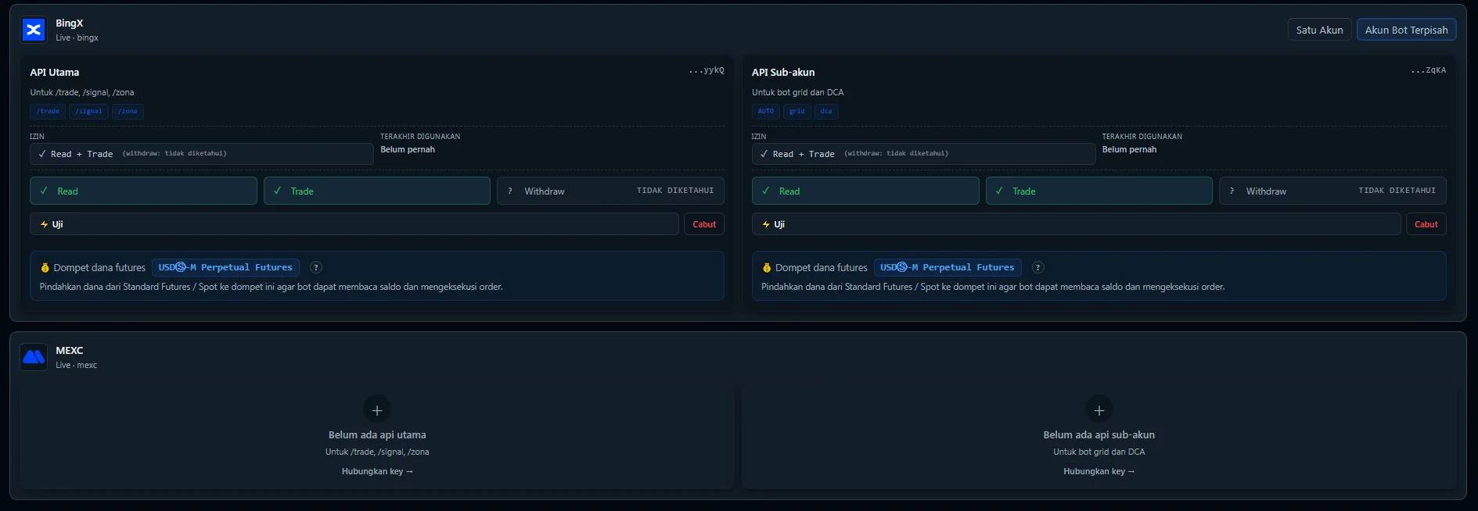
Task: Select the Akun Bot Terpisah mode
Action: (1406, 30)
